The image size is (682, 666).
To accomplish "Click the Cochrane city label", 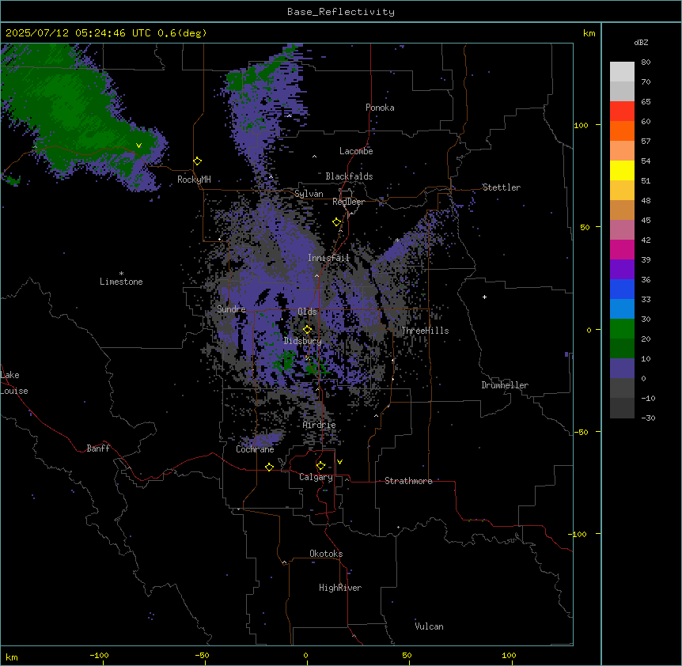I will [x=255, y=449].
